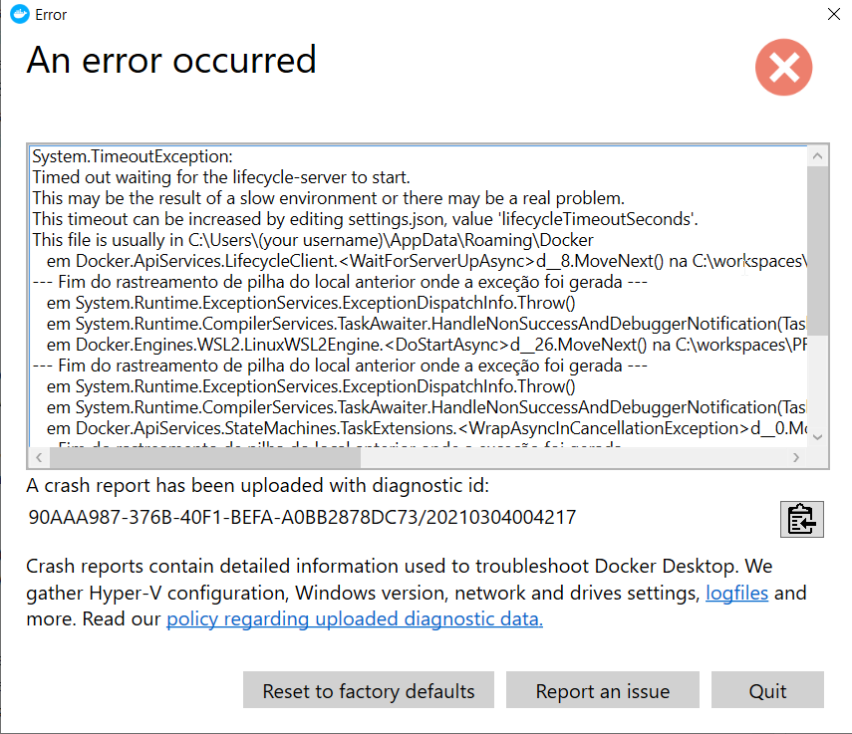852x734 pixels.
Task: Click the Reset to factory defaults button
Action: (368, 689)
